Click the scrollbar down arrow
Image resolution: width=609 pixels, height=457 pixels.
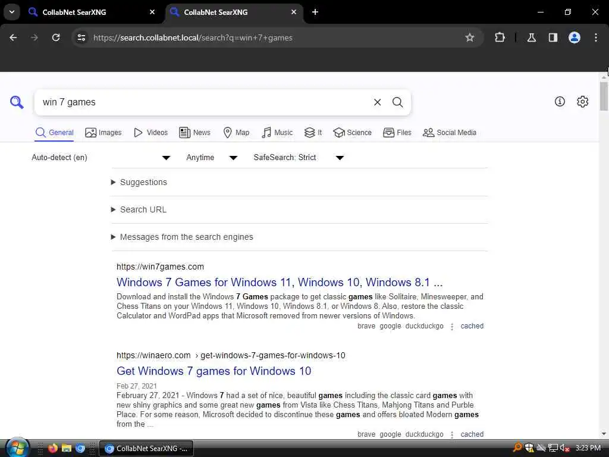604,434
